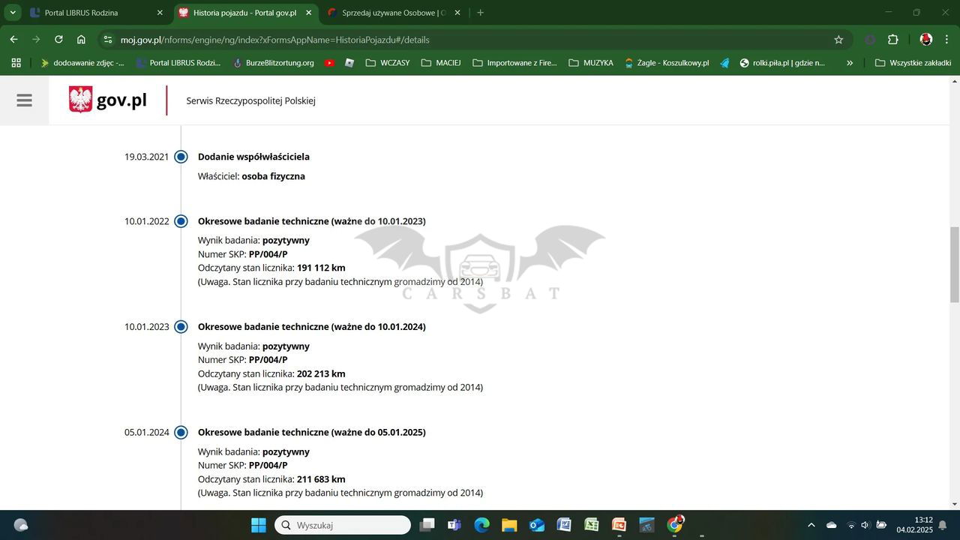Open YouTube bookmark icon
Viewport: 960px width, 540px height.
click(x=329, y=63)
